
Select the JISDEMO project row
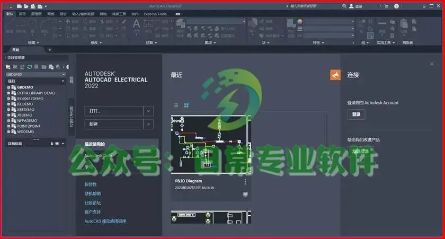25,115
